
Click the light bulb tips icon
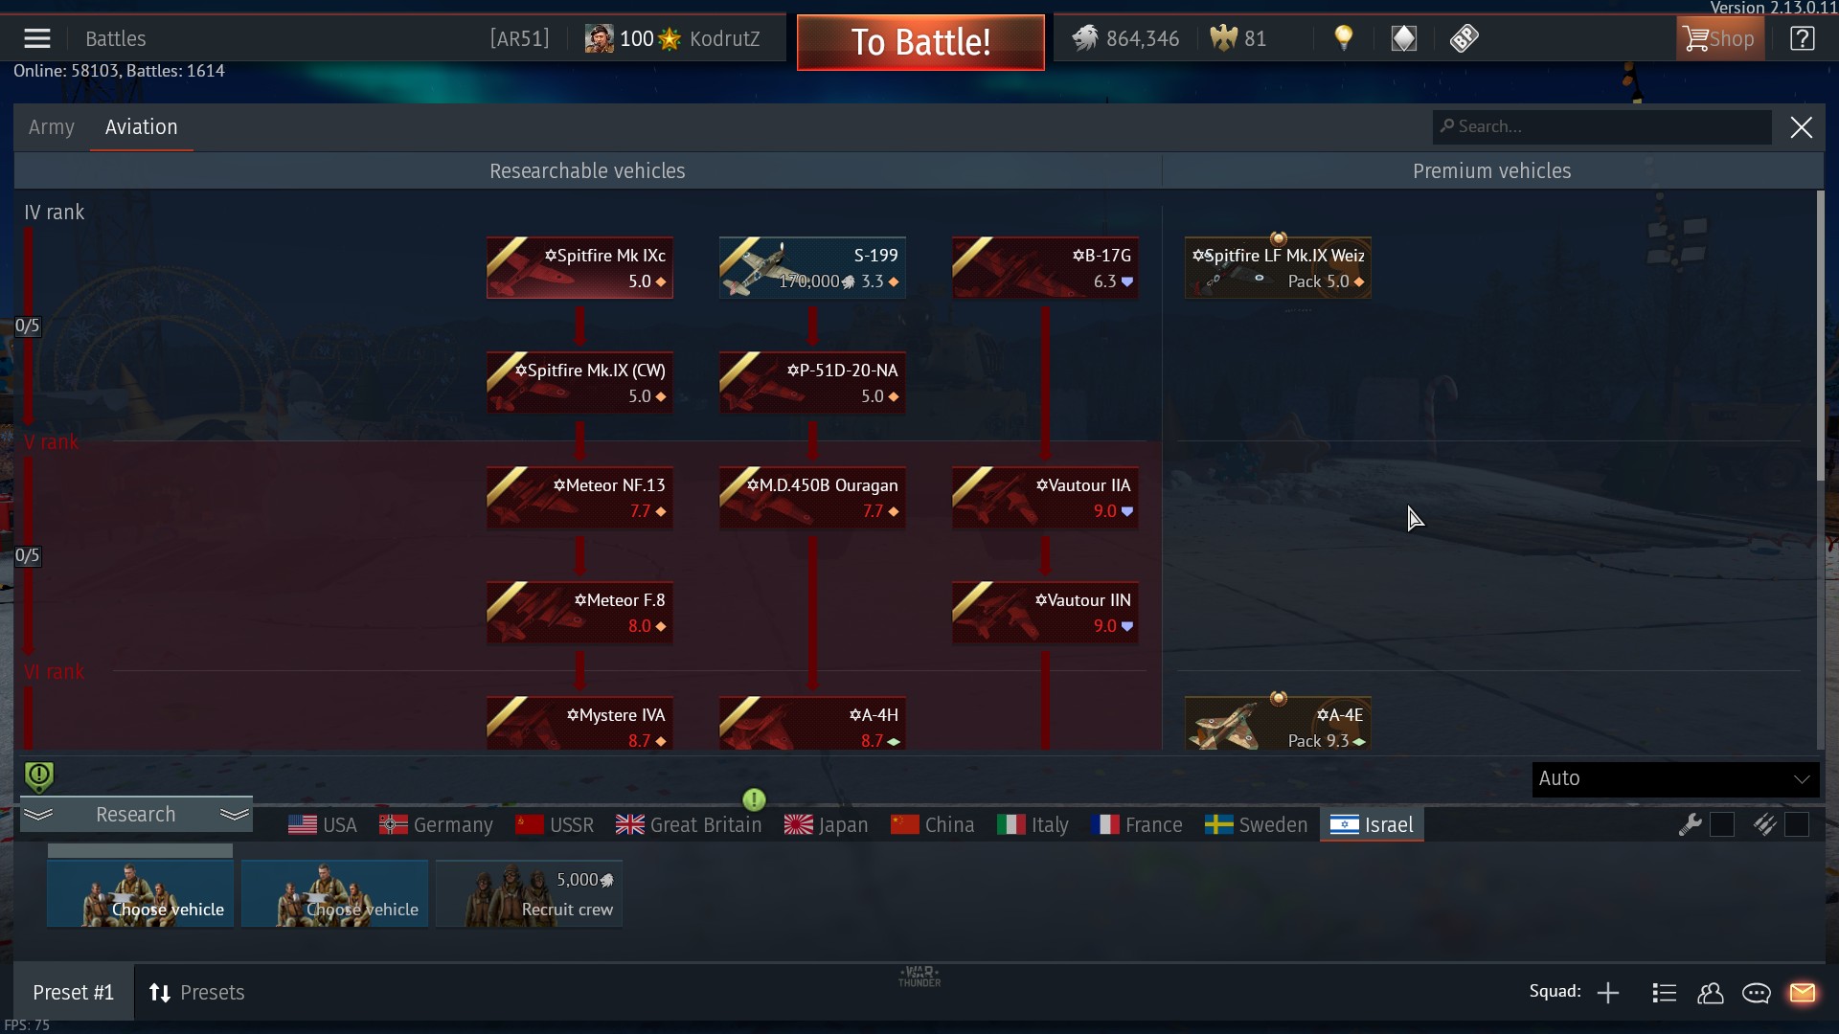1344,38
